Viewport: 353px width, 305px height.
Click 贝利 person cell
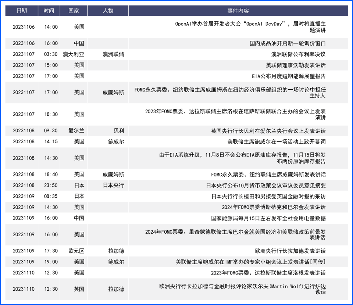click(x=119, y=131)
